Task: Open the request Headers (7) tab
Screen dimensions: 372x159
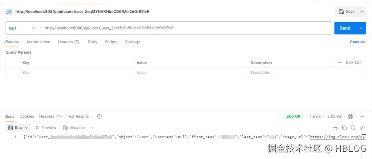Action: (x=68, y=42)
